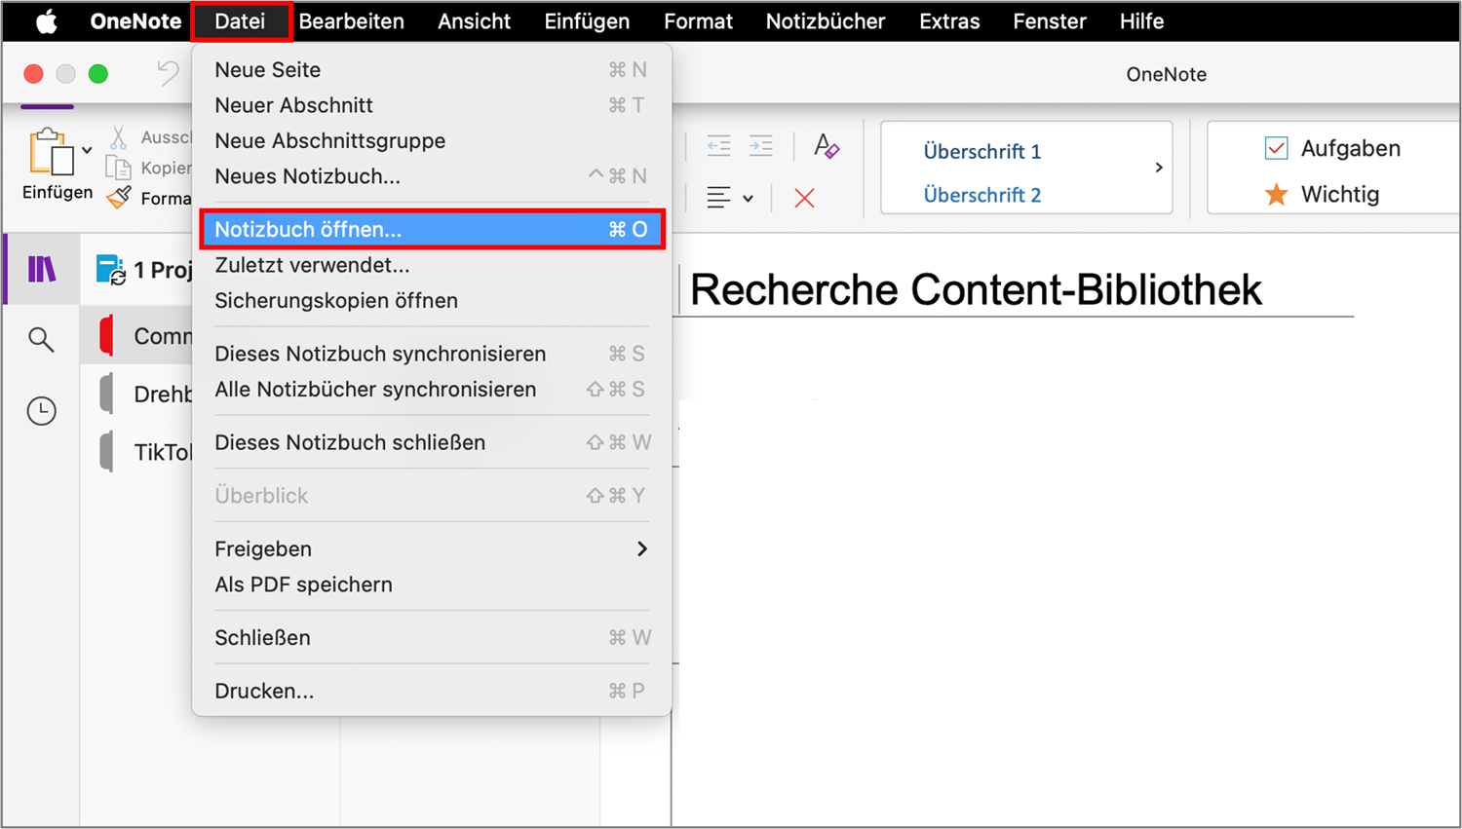This screenshot has height=829, width=1462.
Task: Open the notebooks library sidebar icon
Action: pyautogui.click(x=42, y=269)
